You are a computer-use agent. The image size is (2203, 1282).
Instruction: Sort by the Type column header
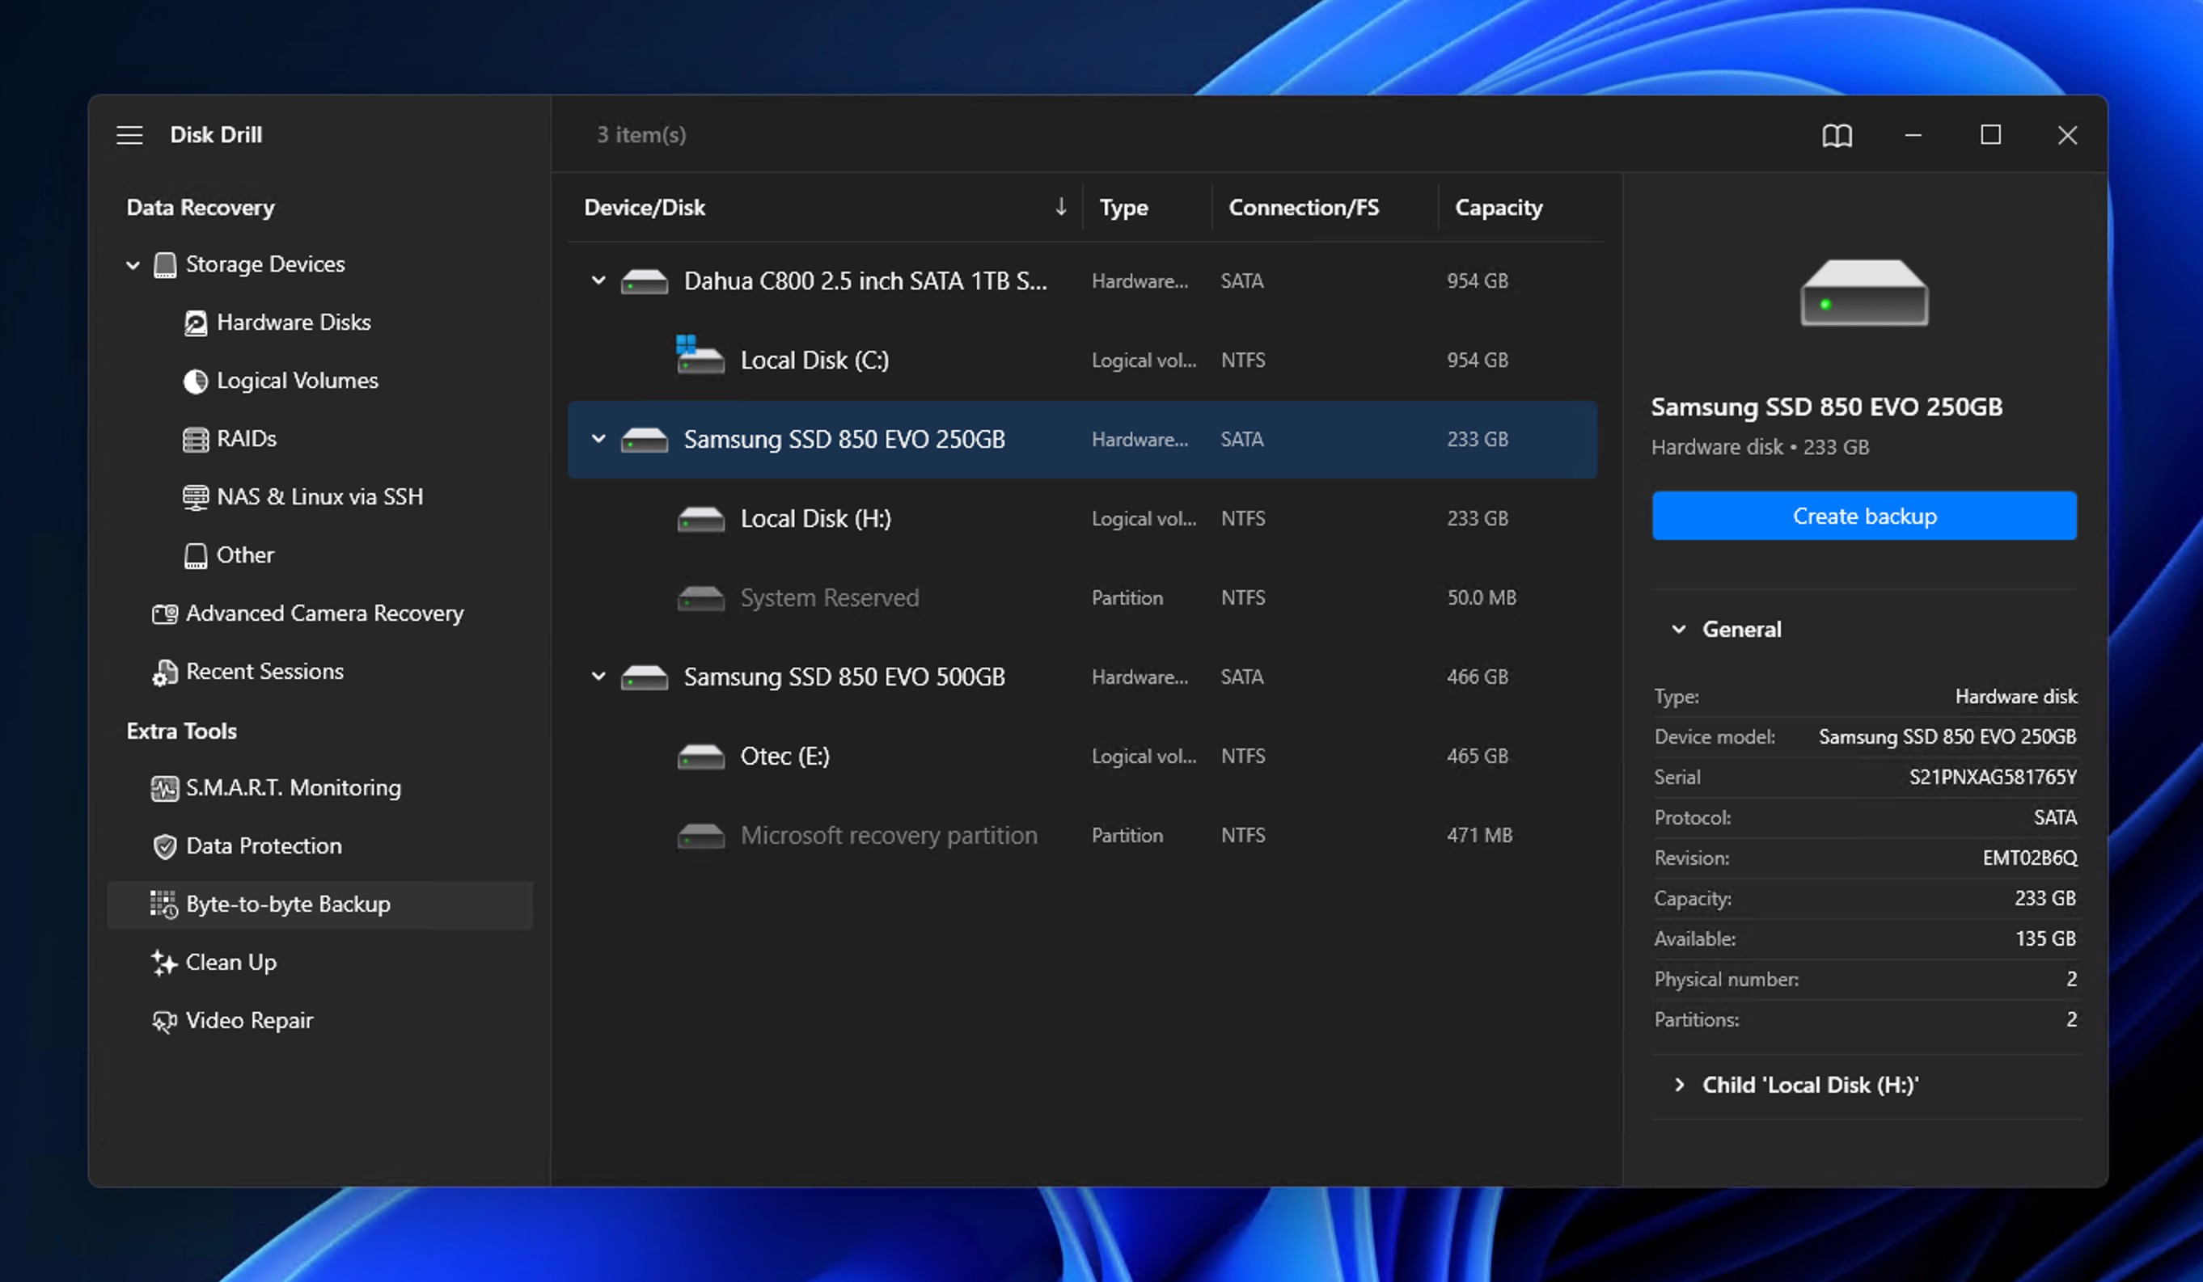tap(1123, 207)
